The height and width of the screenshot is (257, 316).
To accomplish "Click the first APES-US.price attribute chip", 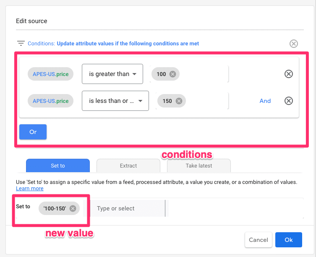I will (x=51, y=74).
